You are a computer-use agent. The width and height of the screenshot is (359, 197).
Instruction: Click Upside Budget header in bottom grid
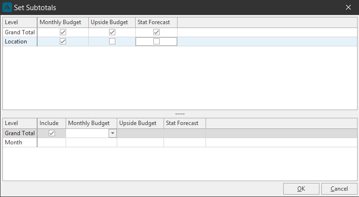pos(140,123)
